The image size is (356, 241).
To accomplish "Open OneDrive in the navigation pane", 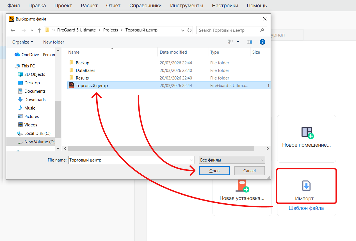I will pos(35,54).
